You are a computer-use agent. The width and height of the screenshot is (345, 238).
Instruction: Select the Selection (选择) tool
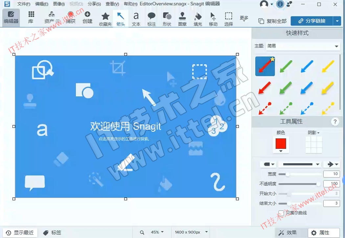tap(229, 19)
